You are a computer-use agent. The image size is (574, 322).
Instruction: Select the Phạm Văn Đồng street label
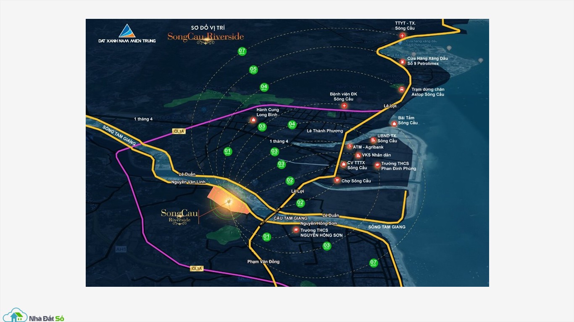click(263, 262)
